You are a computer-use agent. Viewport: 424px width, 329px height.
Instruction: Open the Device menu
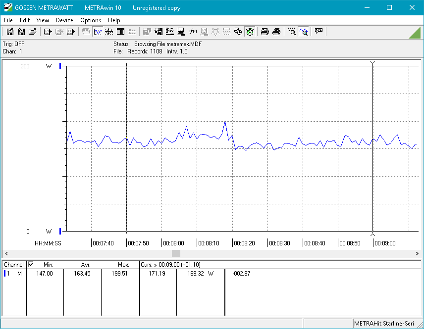(64, 20)
